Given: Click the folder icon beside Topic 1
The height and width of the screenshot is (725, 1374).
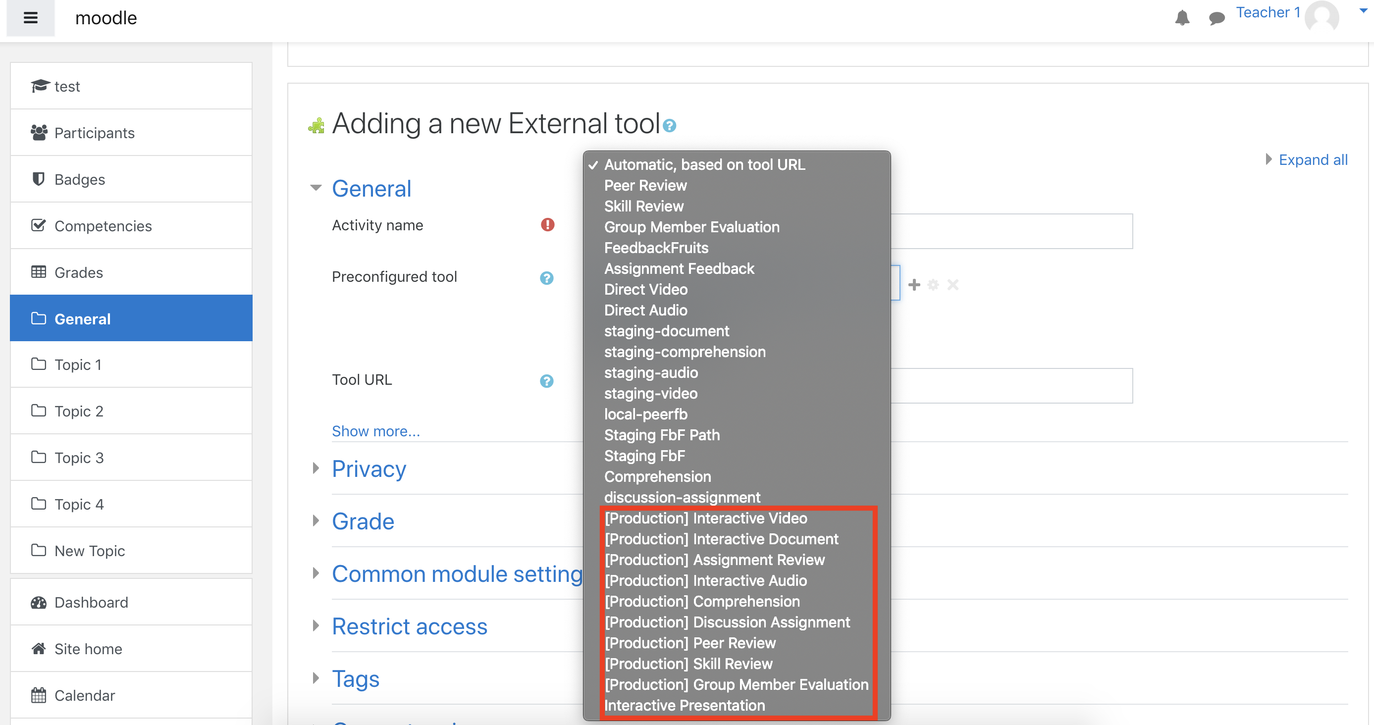Looking at the screenshot, I should pos(39,364).
